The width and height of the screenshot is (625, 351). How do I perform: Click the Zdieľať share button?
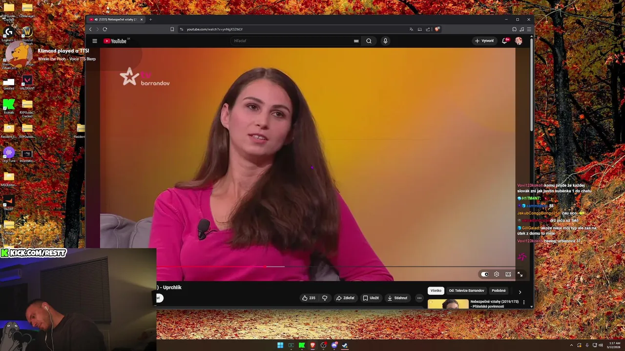point(345,298)
